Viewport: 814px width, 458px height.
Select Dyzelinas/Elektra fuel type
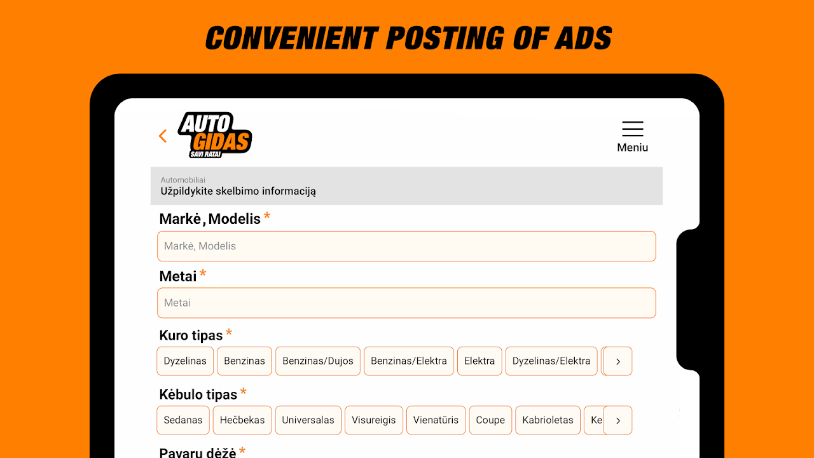tap(551, 361)
